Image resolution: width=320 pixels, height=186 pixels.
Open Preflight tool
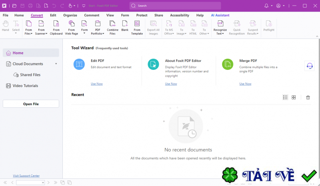pyautogui.click(x=269, y=26)
